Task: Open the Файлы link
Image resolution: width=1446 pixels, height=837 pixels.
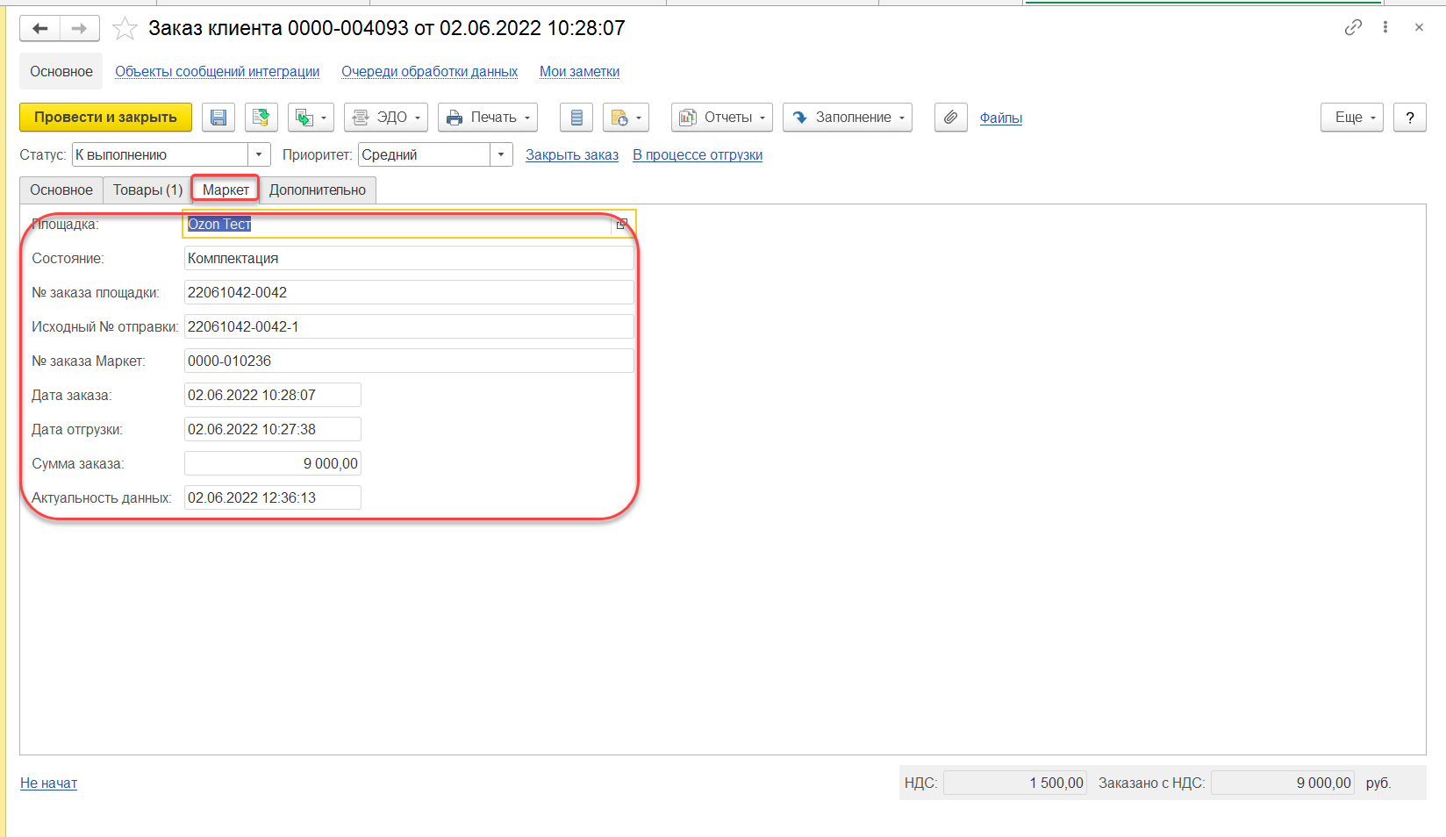Action: [1001, 118]
